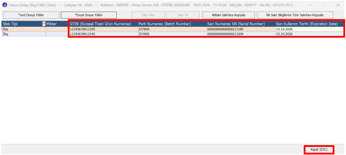This screenshot has width=346, height=155.
Task: Click the Stok Tipi column header
Action: (22, 24)
